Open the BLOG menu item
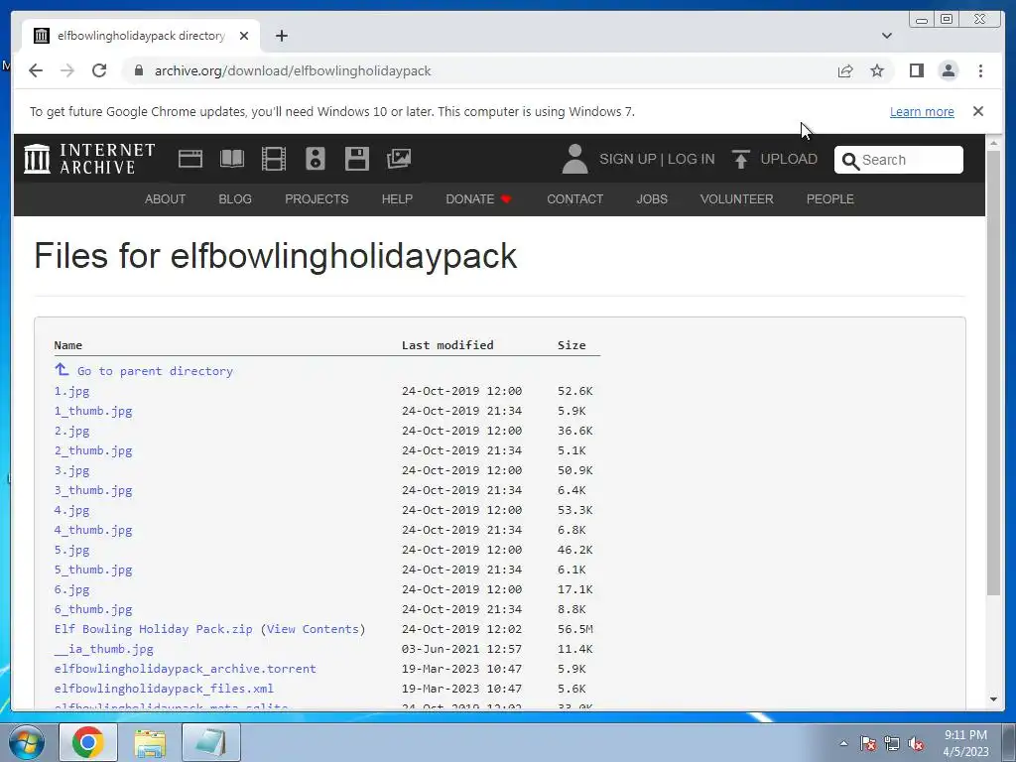This screenshot has width=1016, height=762. tap(234, 198)
